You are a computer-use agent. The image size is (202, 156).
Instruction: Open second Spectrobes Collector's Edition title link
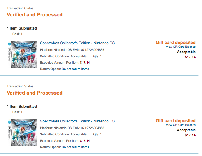77,121
